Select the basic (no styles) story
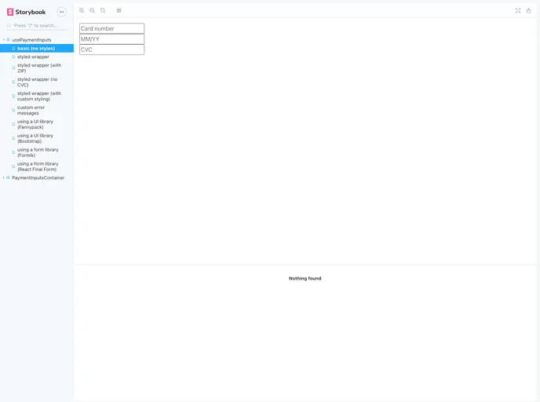This screenshot has width=540, height=402. (x=36, y=49)
